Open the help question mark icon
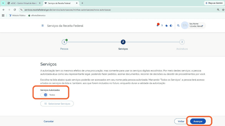The width and height of the screenshot is (225, 126). [162, 26]
